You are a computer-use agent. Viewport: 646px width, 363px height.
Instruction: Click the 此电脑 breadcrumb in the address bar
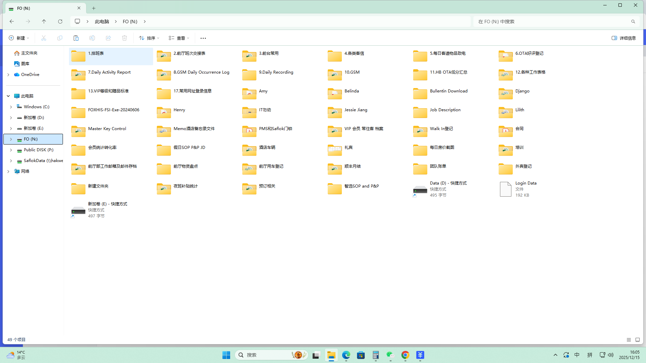coord(102,22)
